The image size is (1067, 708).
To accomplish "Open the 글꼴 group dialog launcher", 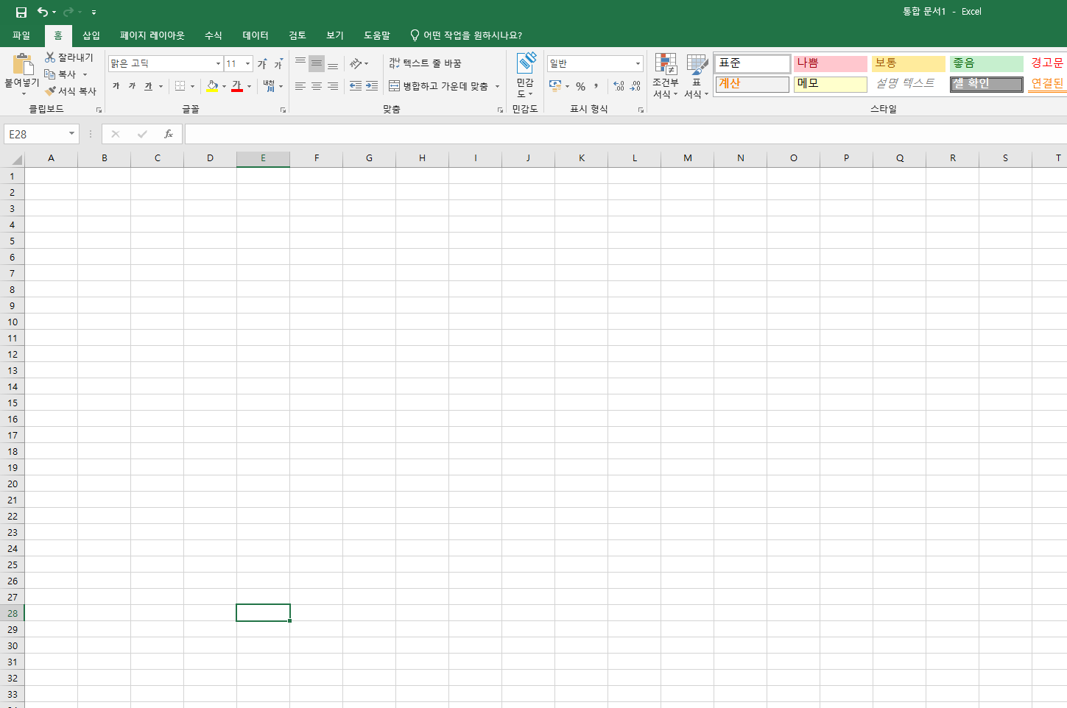I will coord(283,110).
